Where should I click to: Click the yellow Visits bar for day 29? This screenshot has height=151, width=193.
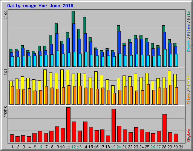pyautogui.click(x=169, y=78)
